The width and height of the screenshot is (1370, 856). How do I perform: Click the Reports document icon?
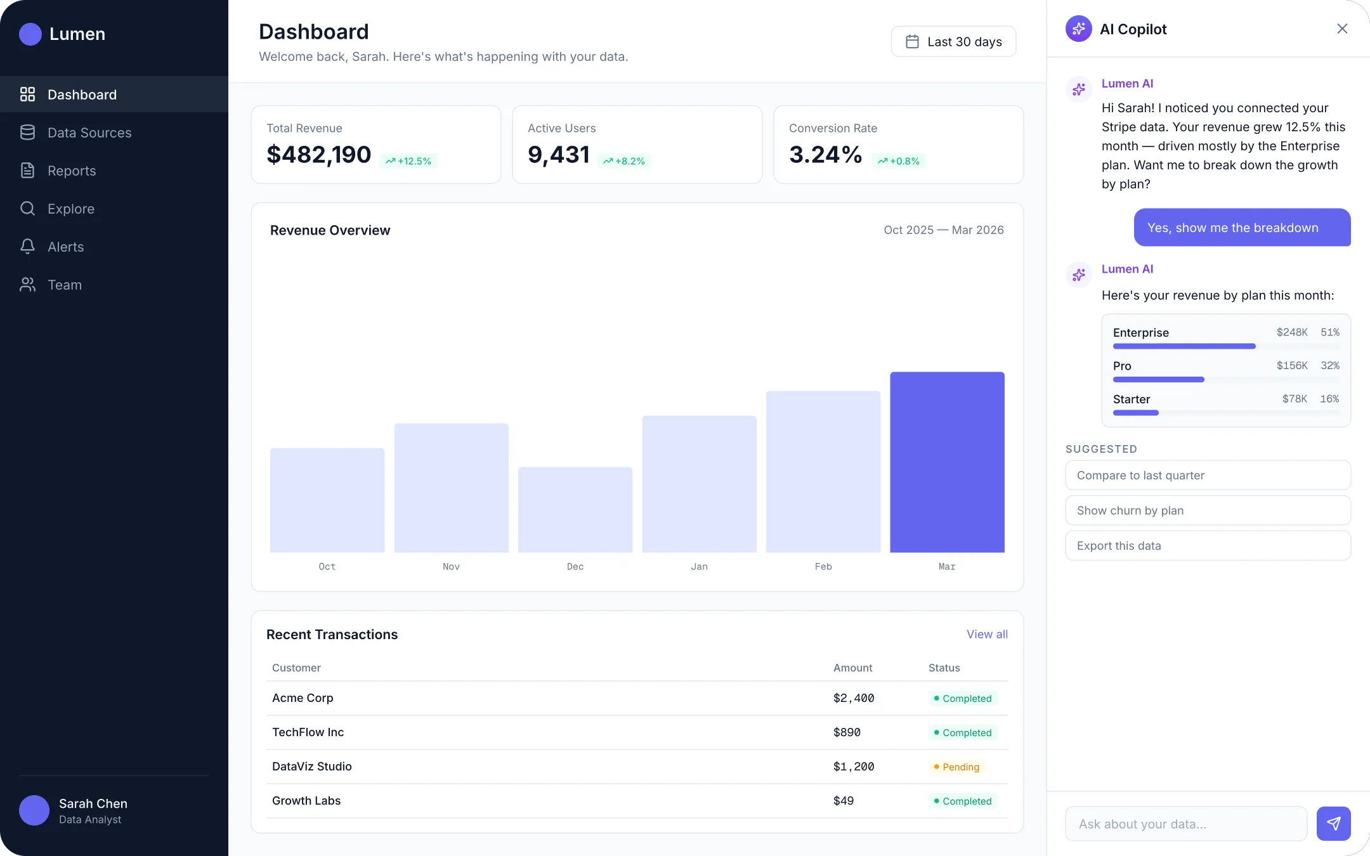click(27, 171)
